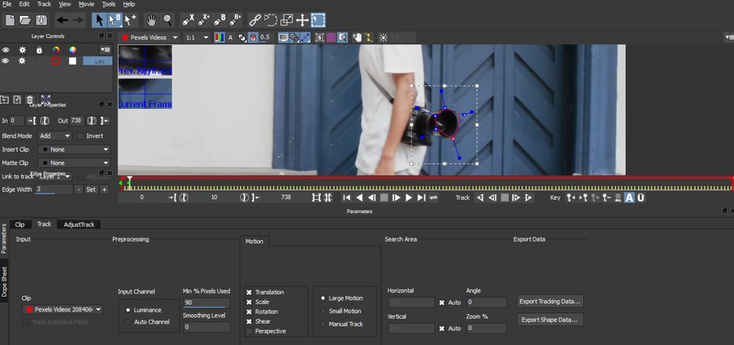Choose the Create Bezier Layer pen tool

220,20
